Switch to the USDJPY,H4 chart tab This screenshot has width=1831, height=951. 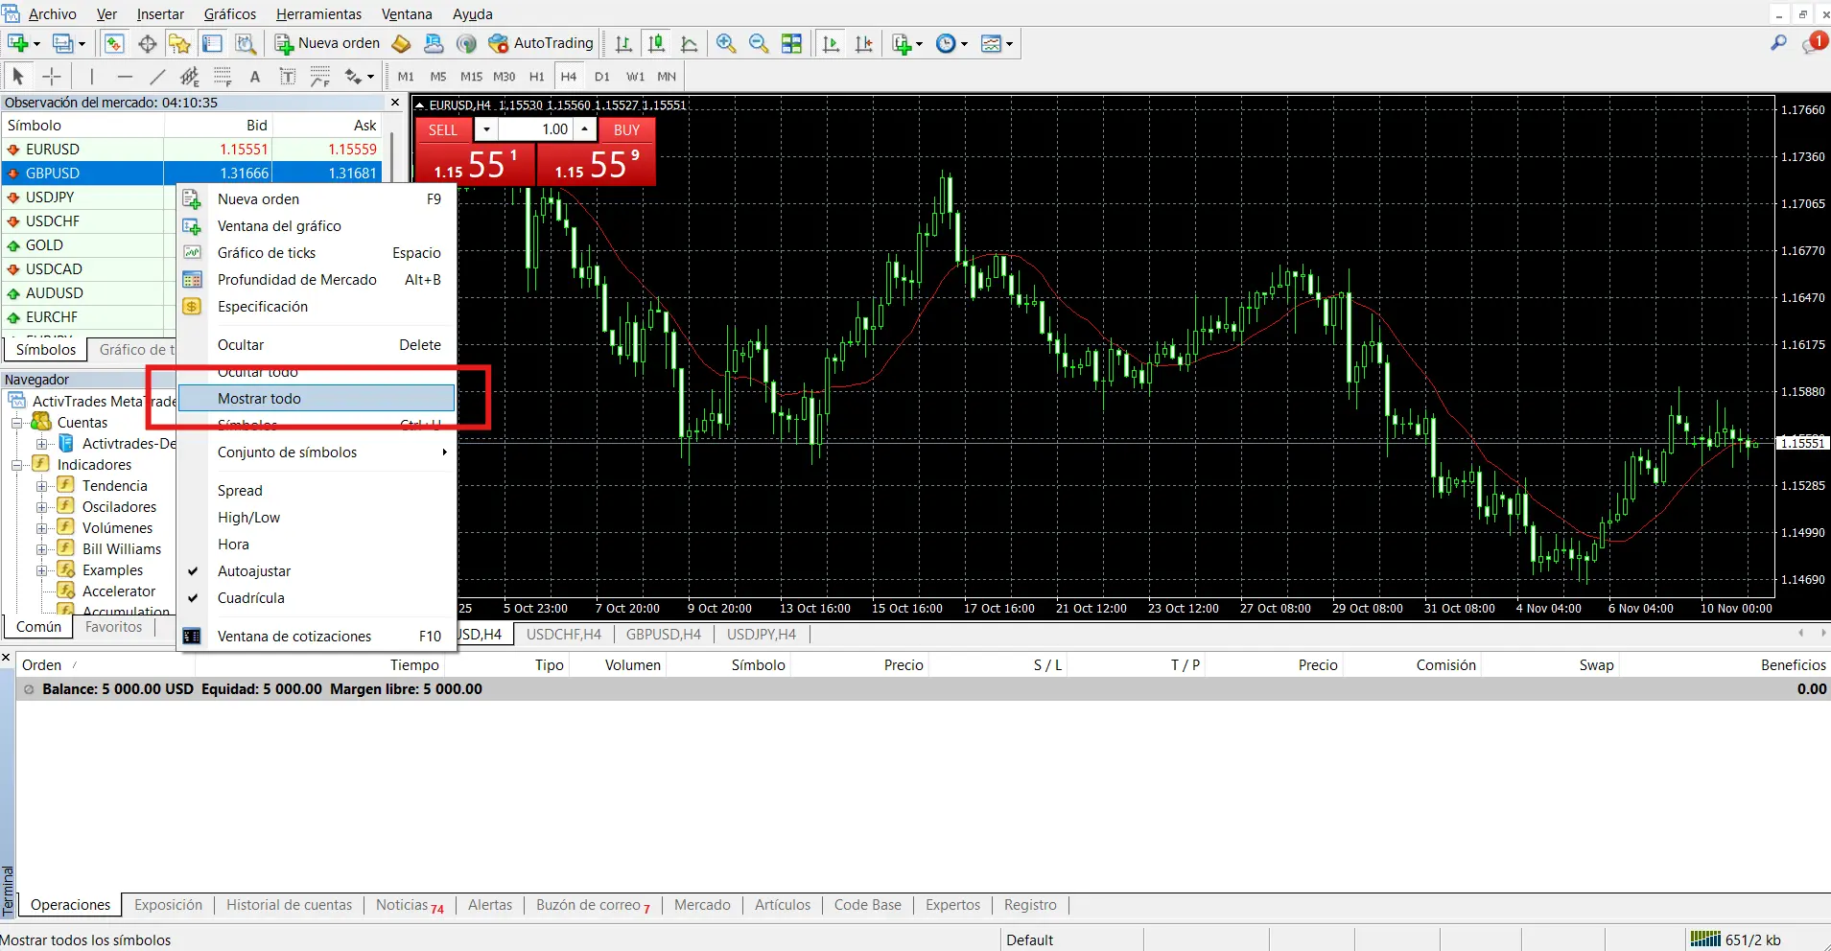click(x=762, y=634)
